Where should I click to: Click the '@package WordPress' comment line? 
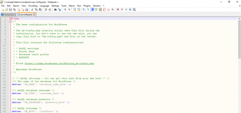tap(29, 69)
